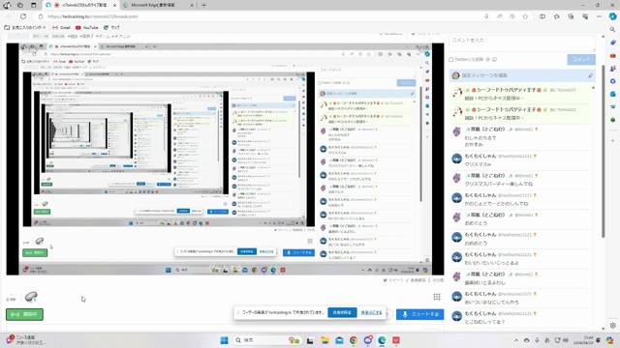Image resolution: width=620 pixels, height=348 pixels.
Task: Click the pencil icon to edit pinned message
Action: pos(590,75)
